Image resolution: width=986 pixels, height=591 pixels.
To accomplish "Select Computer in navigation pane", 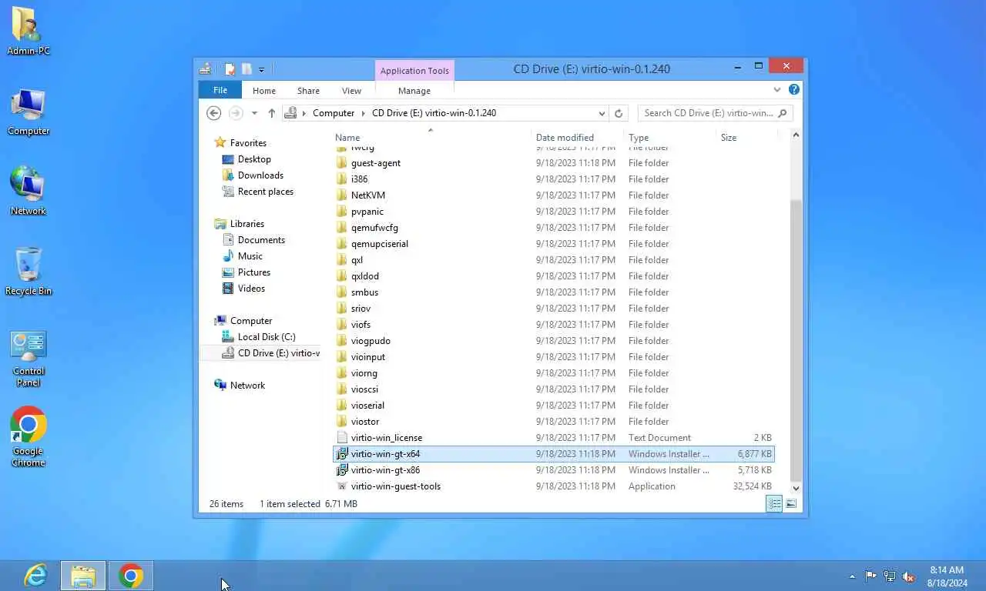I will pos(250,321).
